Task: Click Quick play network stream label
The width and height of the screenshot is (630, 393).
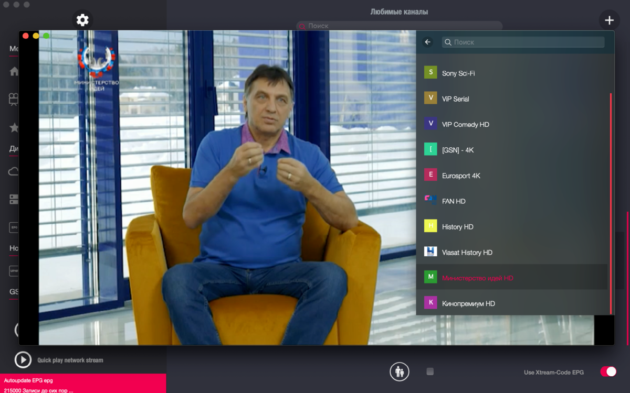Action: pos(70,361)
